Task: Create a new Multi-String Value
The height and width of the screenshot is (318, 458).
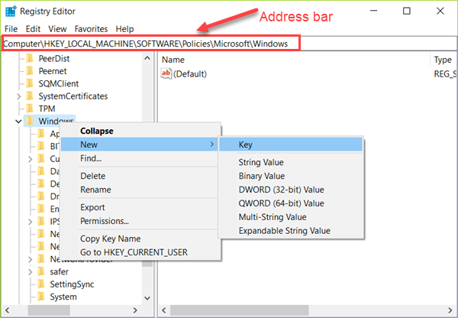Action: [291, 217]
